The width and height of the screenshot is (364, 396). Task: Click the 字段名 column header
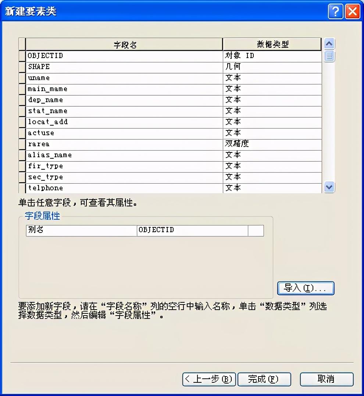tap(124, 44)
